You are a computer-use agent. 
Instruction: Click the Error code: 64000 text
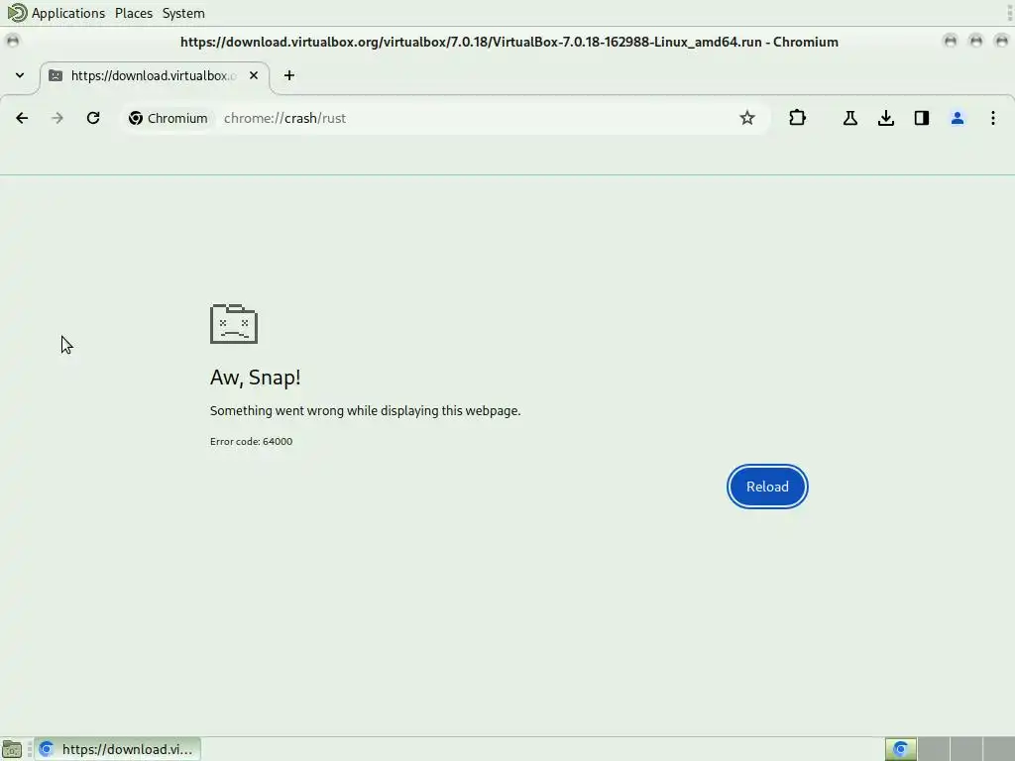tap(251, 441)
